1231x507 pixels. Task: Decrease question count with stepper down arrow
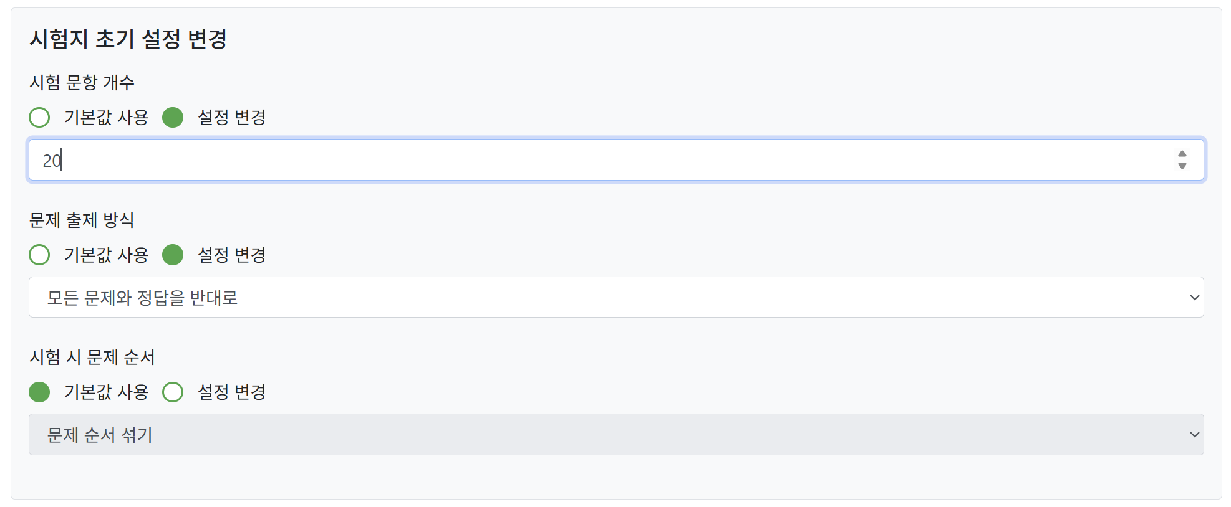pos(1182,166)
